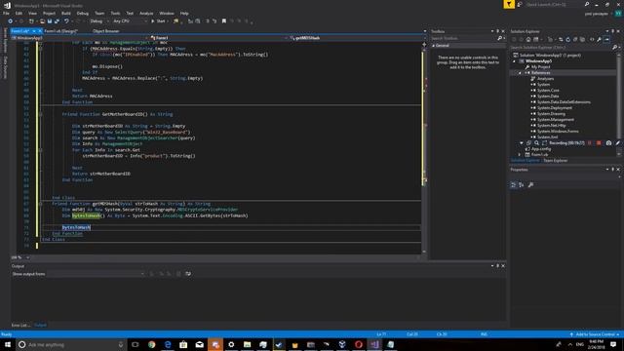
Task: Open Chrome from taskbar
Action: pos(152,344)
